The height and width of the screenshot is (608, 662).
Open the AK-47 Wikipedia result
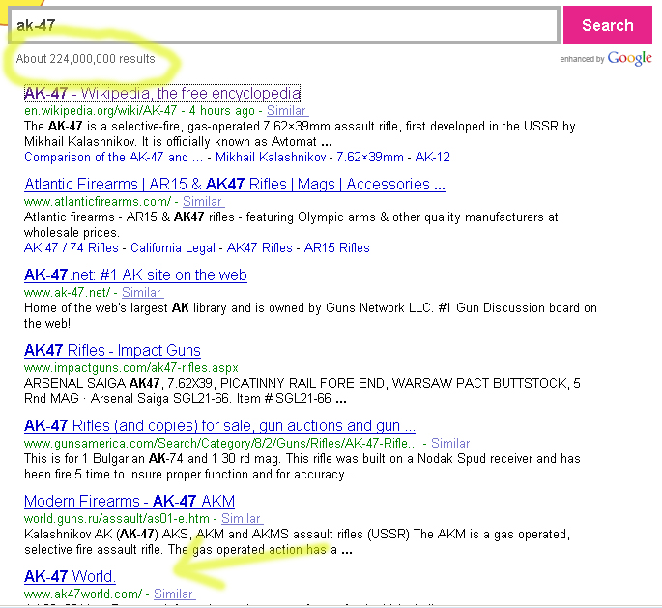162,93
